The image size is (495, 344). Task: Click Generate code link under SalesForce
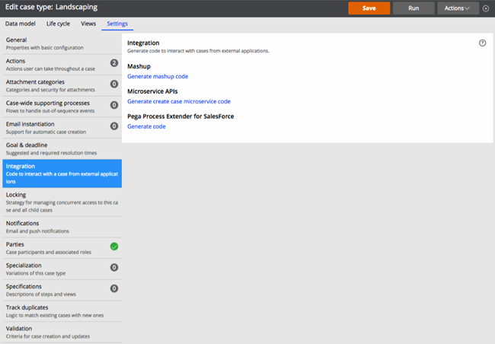pyautogui.click(x=146, y=126)
